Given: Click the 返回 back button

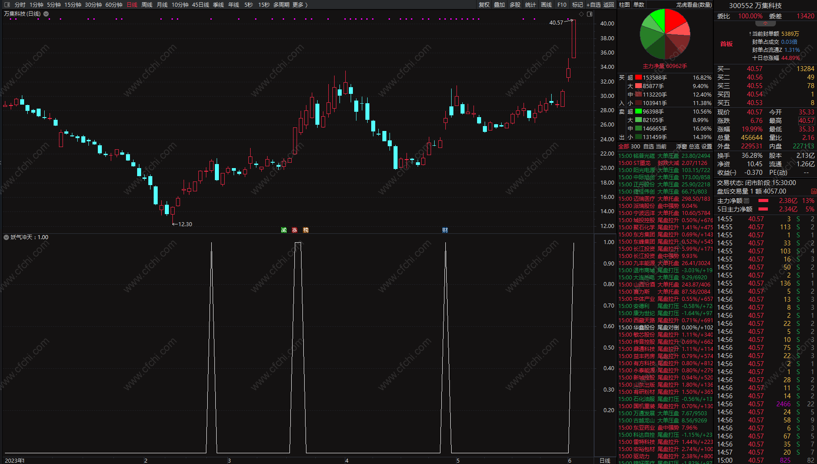Looking at the screenshot, I should coord(609,4).
